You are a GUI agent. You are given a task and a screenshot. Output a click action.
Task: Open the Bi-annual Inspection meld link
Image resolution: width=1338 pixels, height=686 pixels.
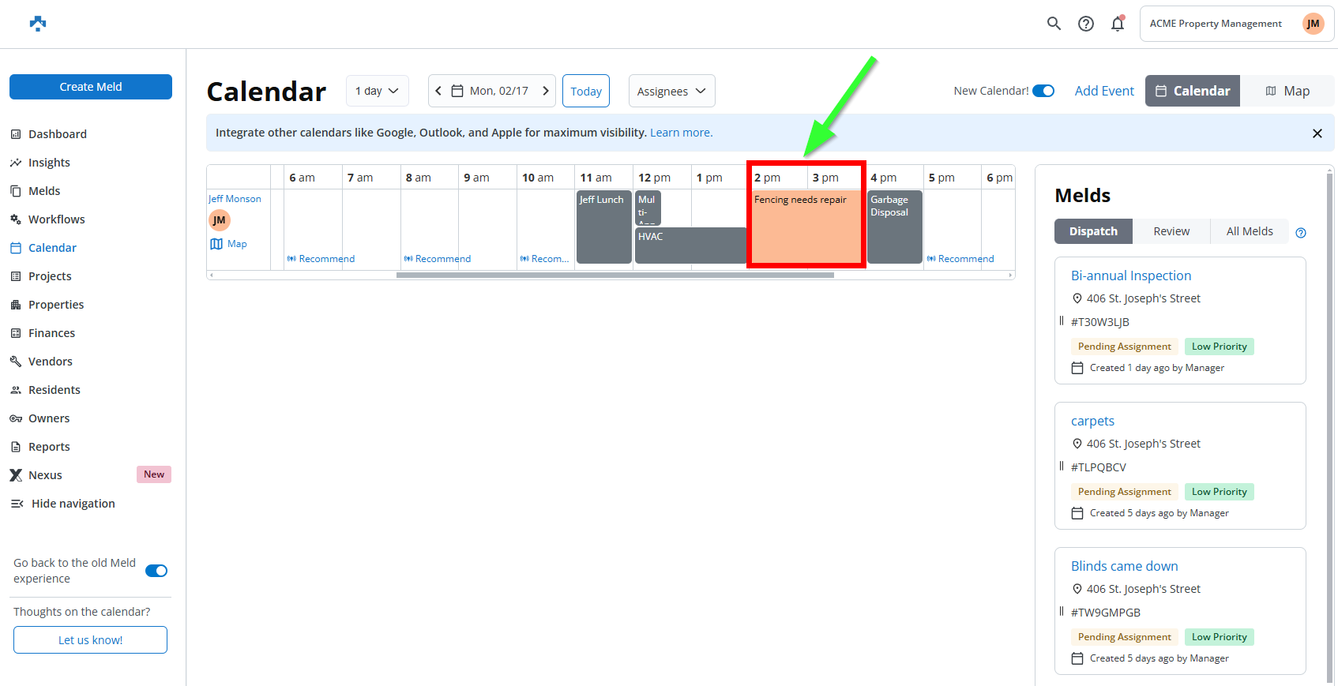pos(1130,276)
